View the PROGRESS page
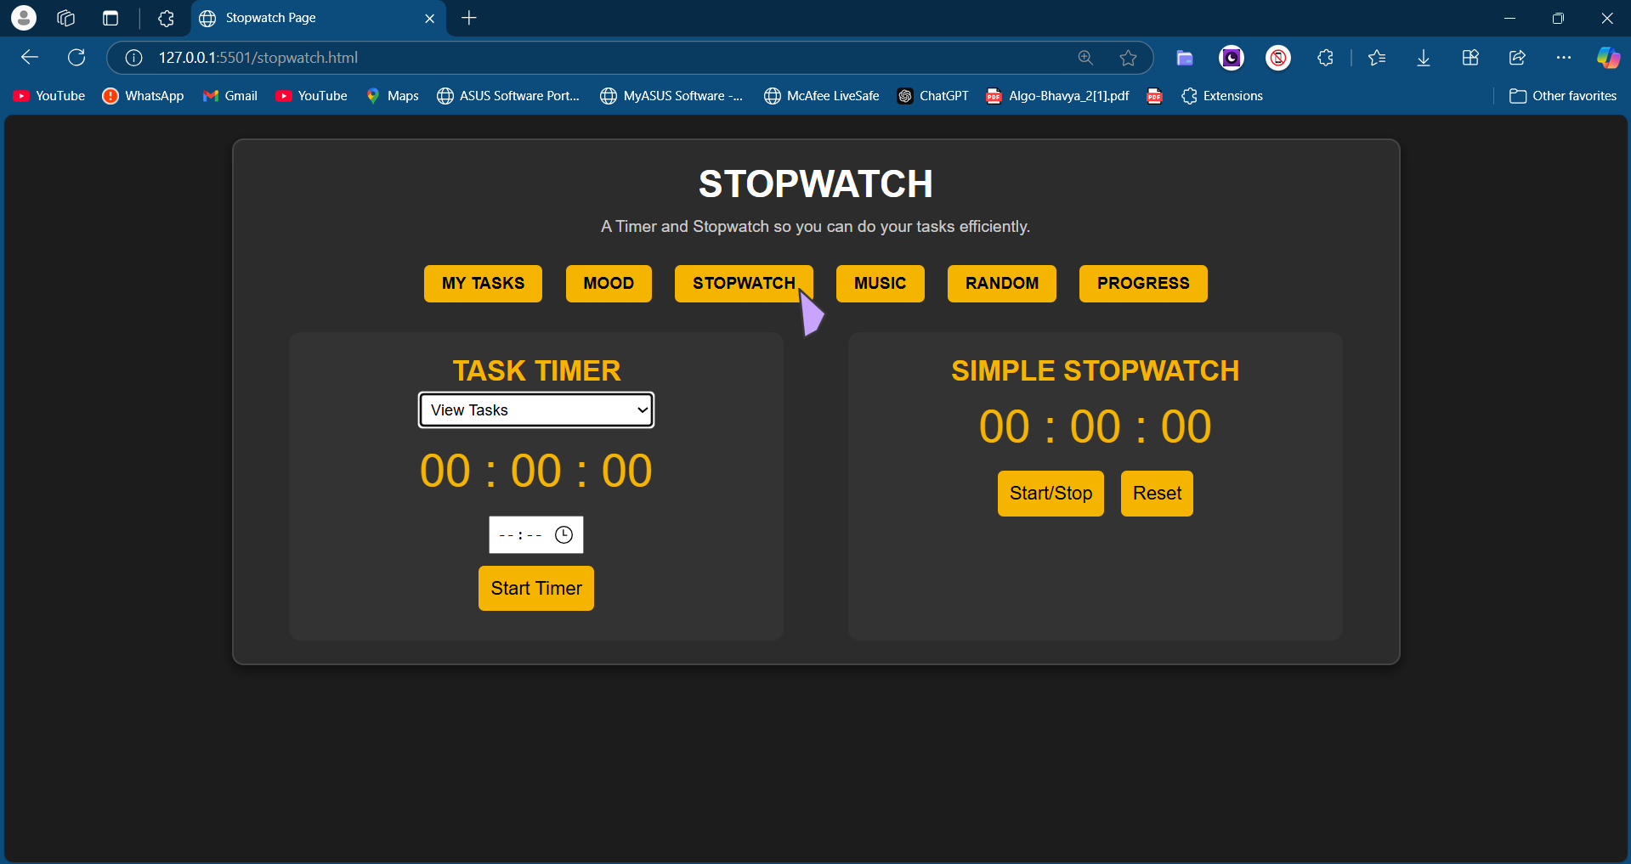The height and width of the screenshot is (864, 1631). 1143,284
